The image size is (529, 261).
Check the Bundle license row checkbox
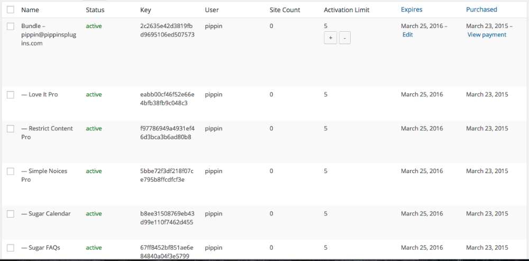point(10,26)
